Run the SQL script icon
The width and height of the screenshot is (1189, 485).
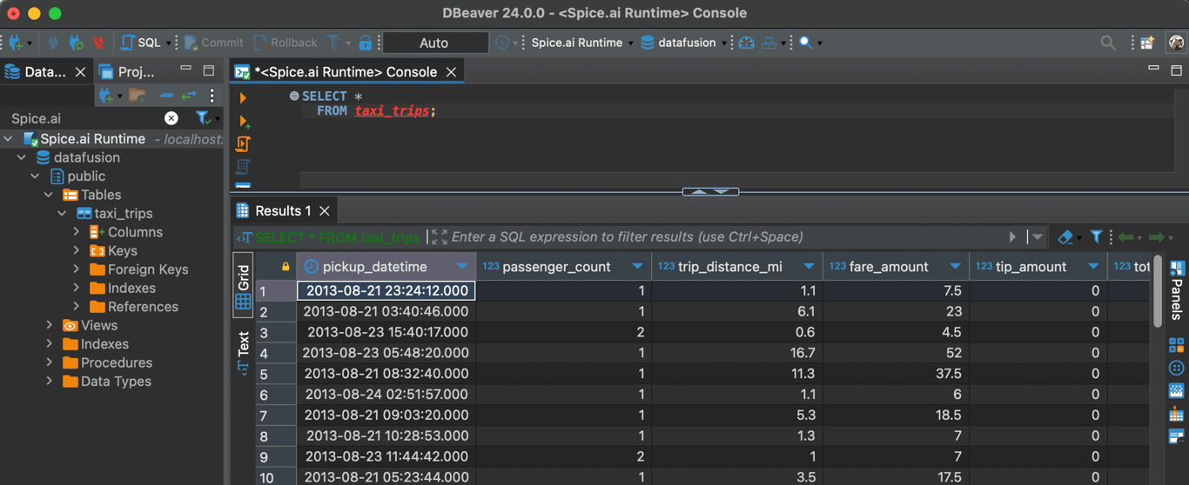pos(243,143)
